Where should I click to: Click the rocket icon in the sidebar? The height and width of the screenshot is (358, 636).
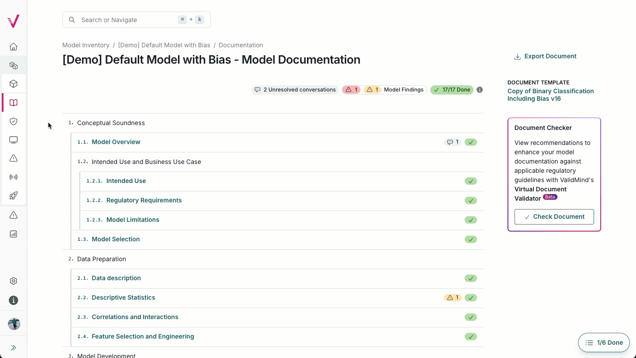tap(13, 195)
